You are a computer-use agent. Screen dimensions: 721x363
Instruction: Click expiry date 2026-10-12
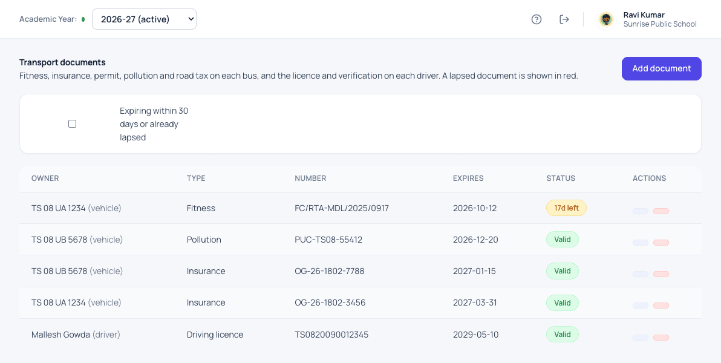pos(475,208)
